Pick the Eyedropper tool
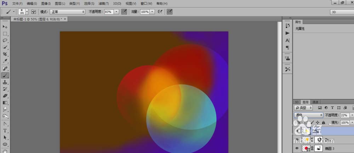Screen dimensions: 354x153 click(x=5, y=61)
